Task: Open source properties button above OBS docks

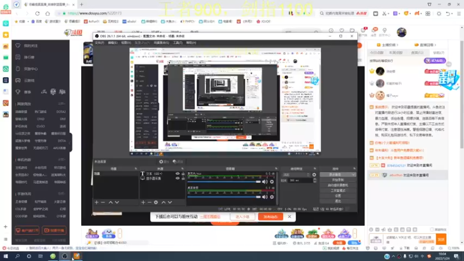Action: click(164, 162)
